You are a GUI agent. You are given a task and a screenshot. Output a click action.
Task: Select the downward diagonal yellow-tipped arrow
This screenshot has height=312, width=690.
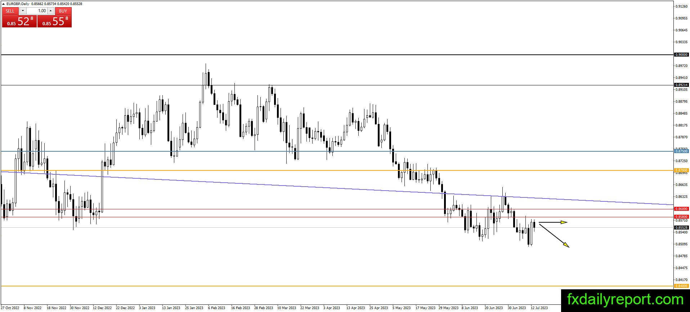(x=554, y=236)
